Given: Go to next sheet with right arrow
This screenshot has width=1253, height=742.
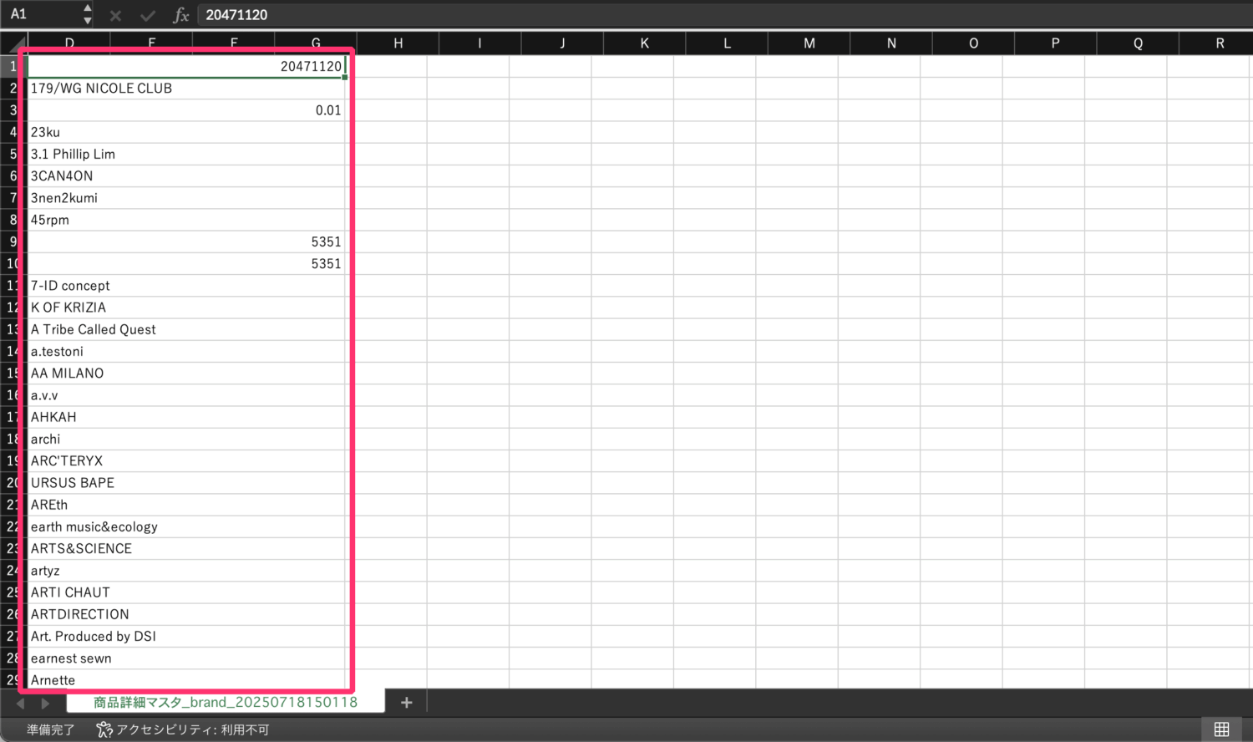Looking at the screenshot, I should tap(45, 704).
